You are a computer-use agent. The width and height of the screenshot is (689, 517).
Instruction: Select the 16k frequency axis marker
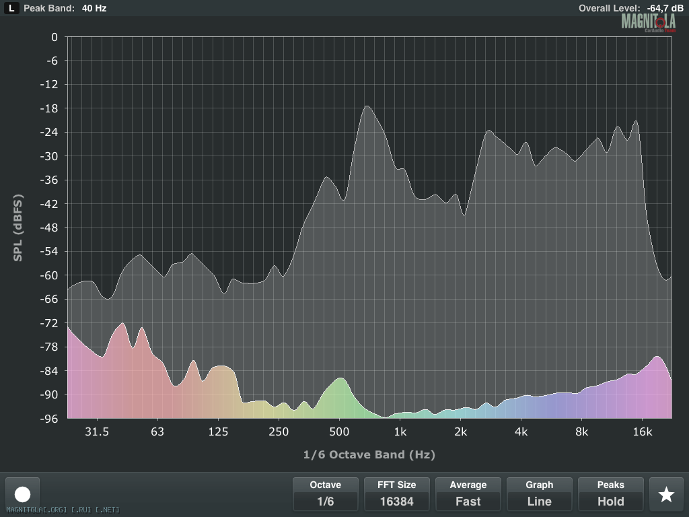(x=642, y=432)
